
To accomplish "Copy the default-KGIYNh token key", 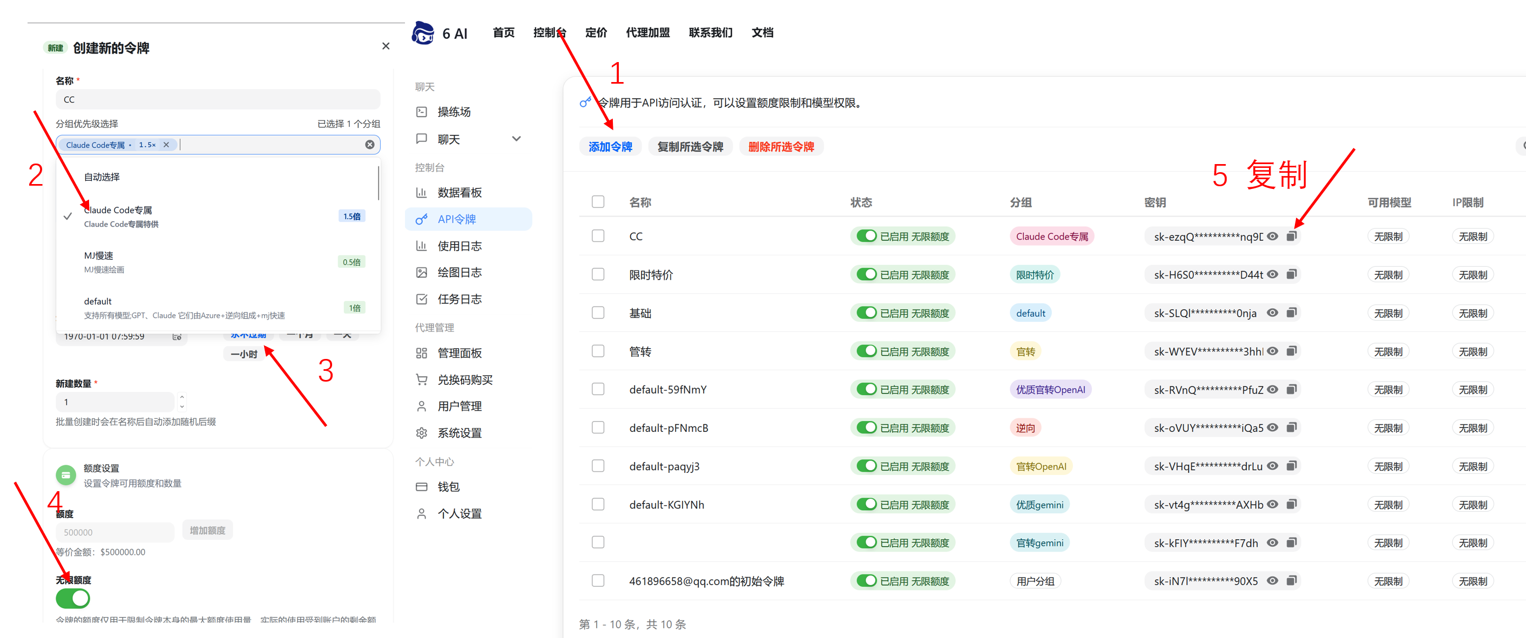I will 1292,504.
